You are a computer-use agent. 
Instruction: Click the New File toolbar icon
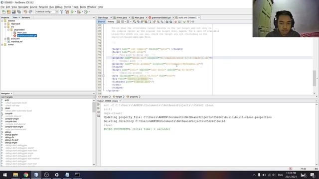[x=4, y=12]
